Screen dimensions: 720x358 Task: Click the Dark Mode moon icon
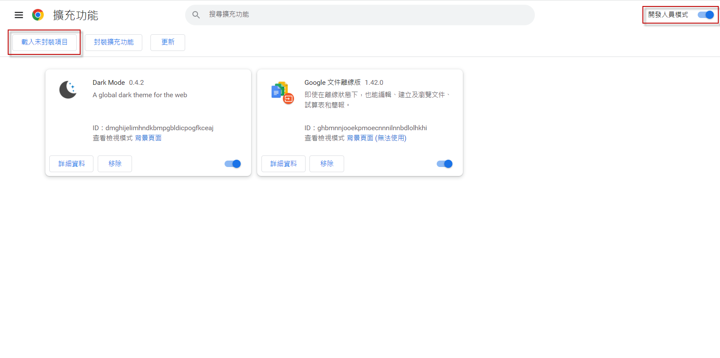pyautogui.click(x=68, y=89)
